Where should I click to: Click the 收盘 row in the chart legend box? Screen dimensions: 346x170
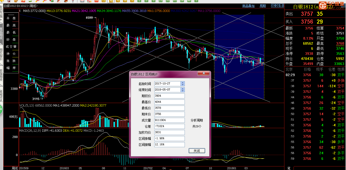(x=11, y=40)
